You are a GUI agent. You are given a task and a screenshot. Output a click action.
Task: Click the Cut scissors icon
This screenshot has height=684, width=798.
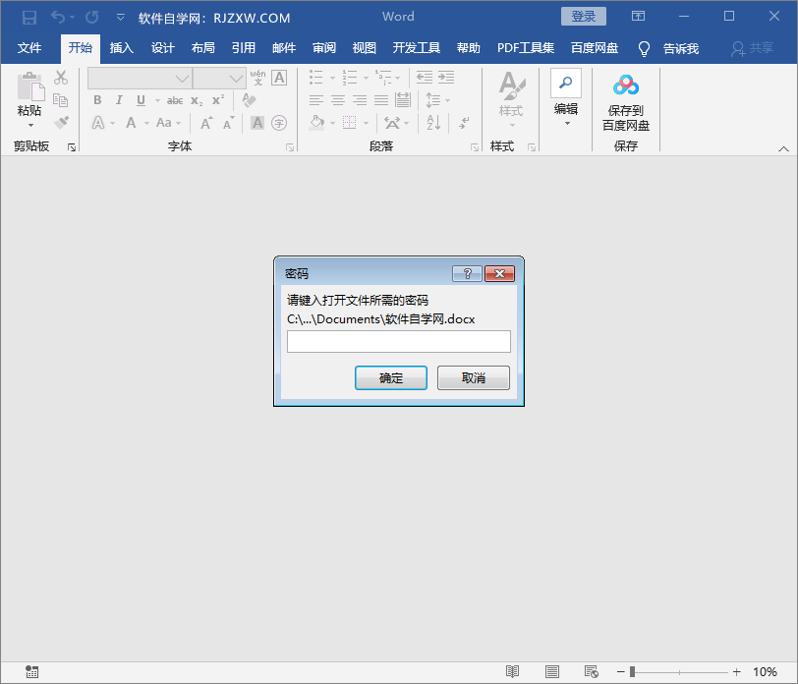pyautogui.click(x=61, y=77)
